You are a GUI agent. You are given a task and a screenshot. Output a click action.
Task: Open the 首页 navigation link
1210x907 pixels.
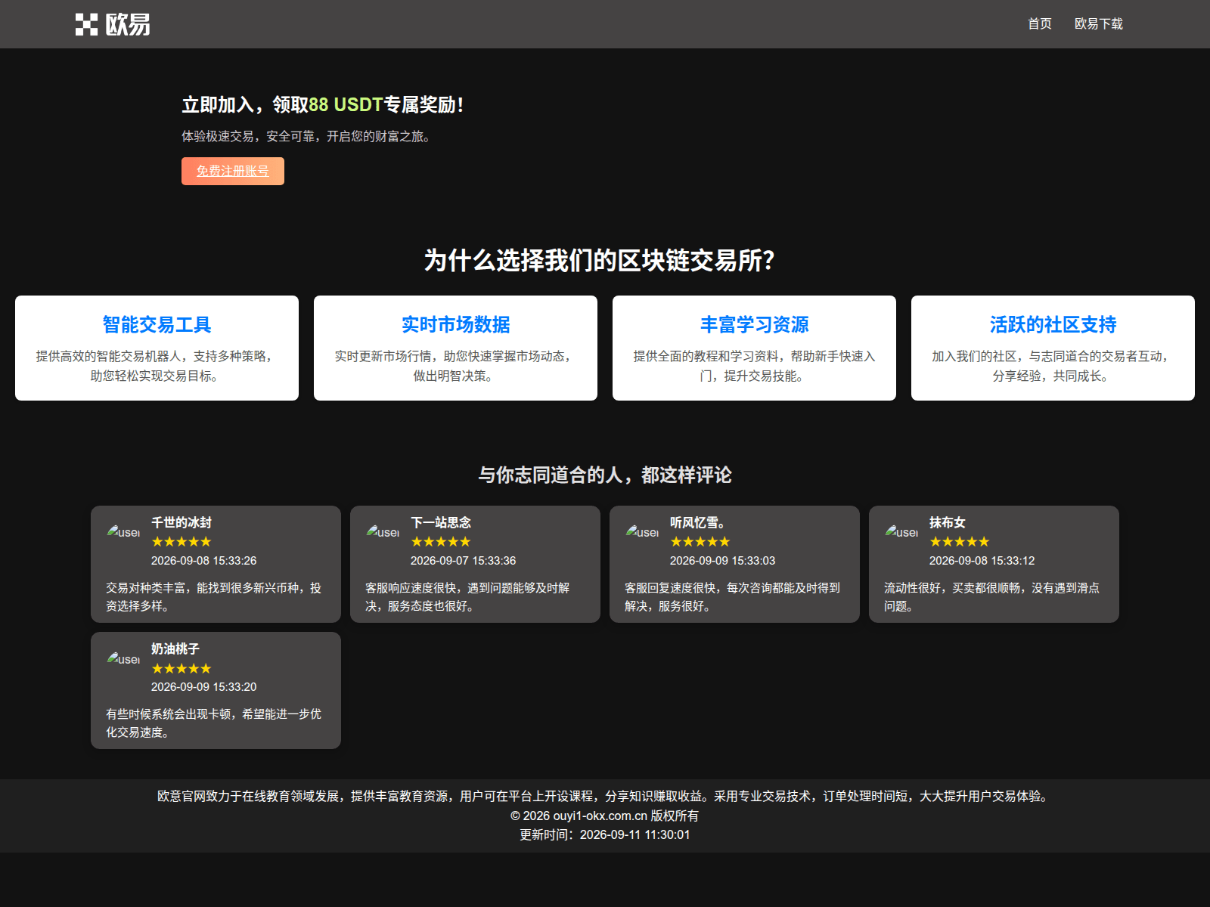tap(1039, 24)
